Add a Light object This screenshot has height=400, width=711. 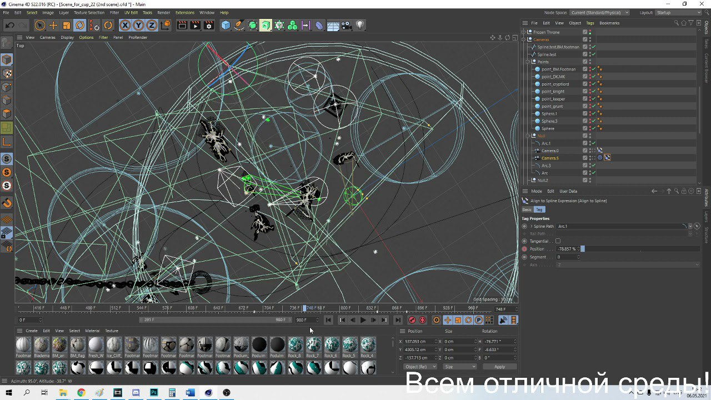point(360,25)
